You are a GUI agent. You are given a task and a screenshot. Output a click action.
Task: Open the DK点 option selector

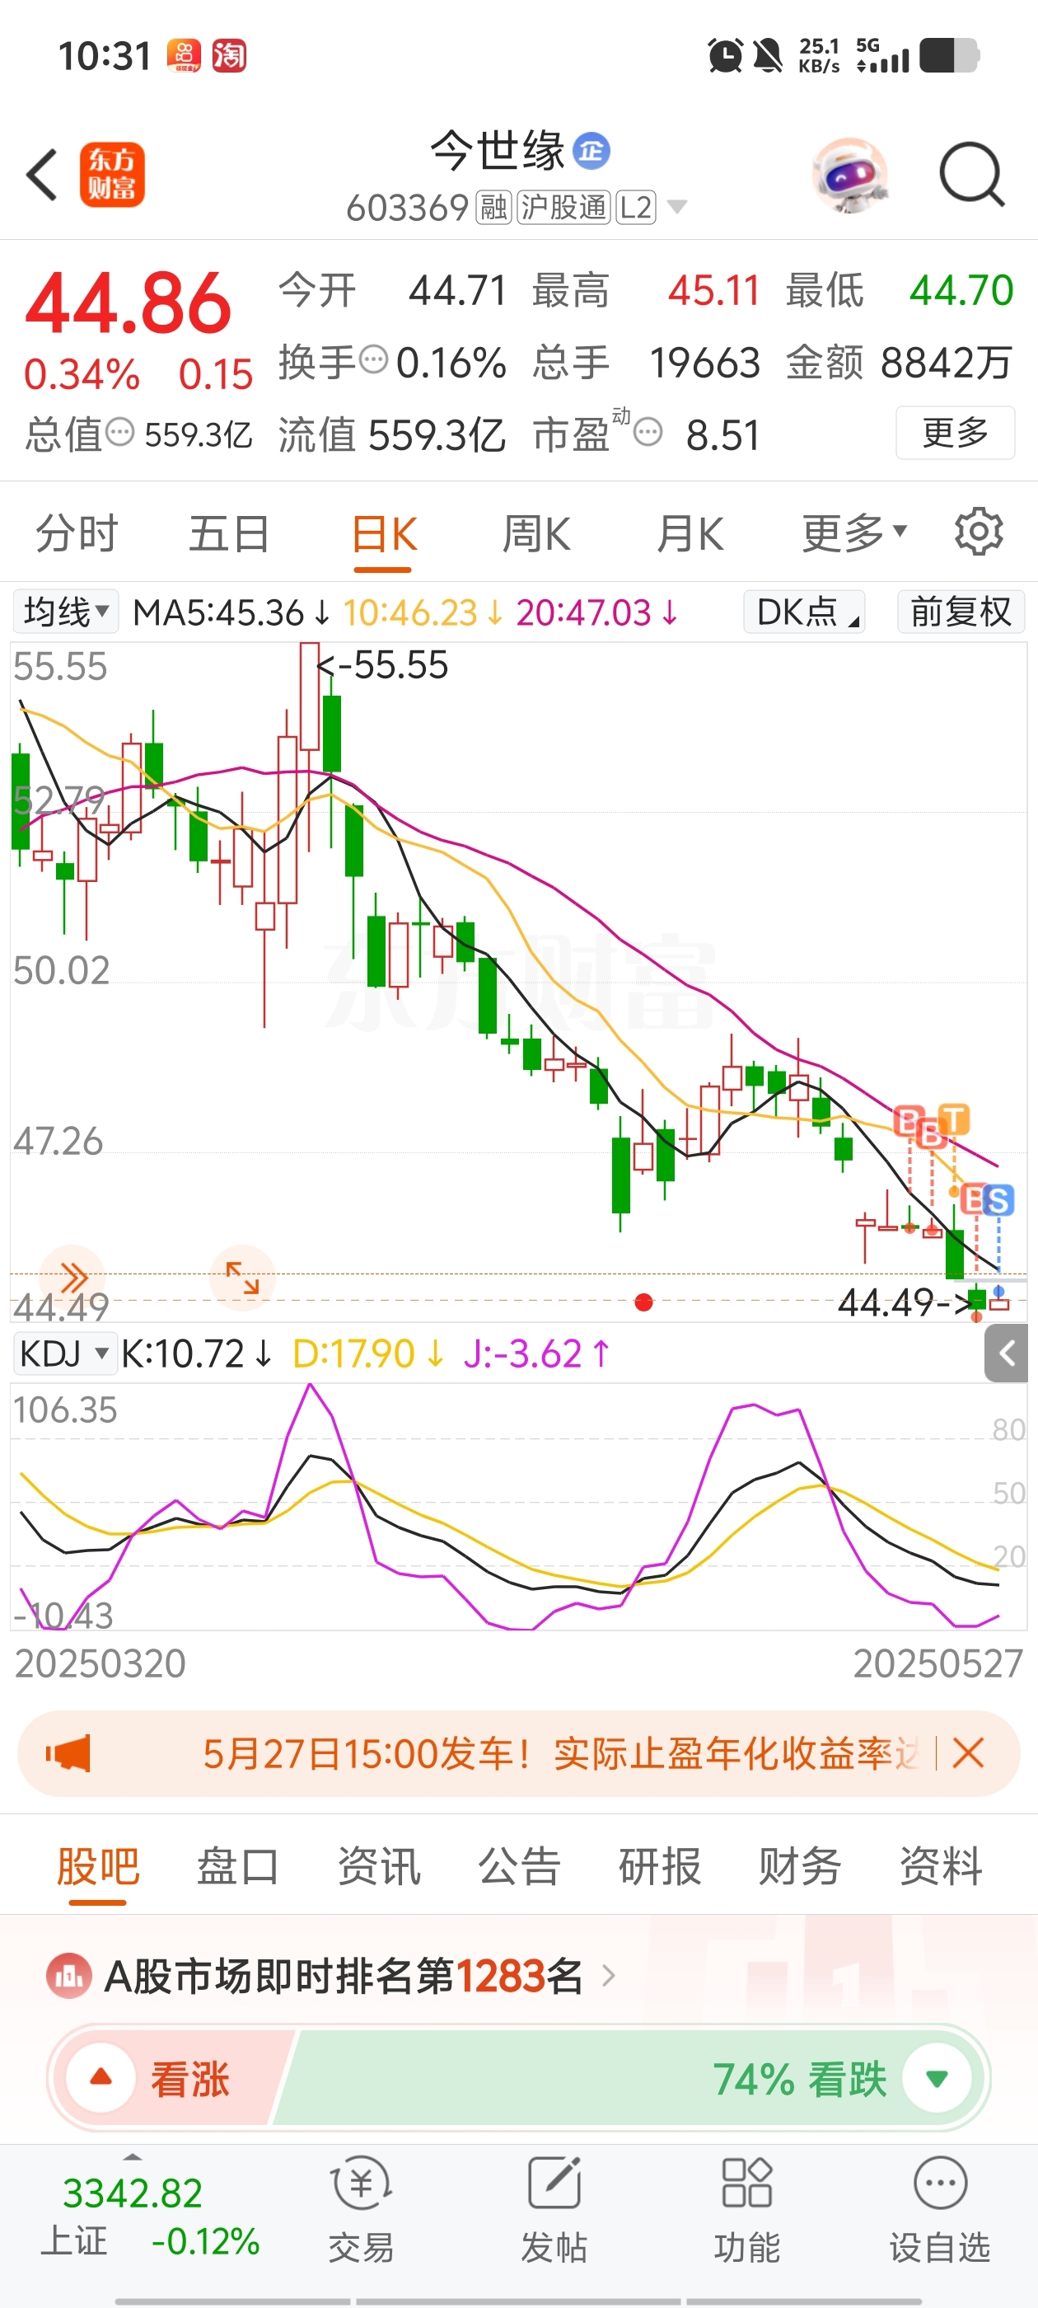[804, 612]
